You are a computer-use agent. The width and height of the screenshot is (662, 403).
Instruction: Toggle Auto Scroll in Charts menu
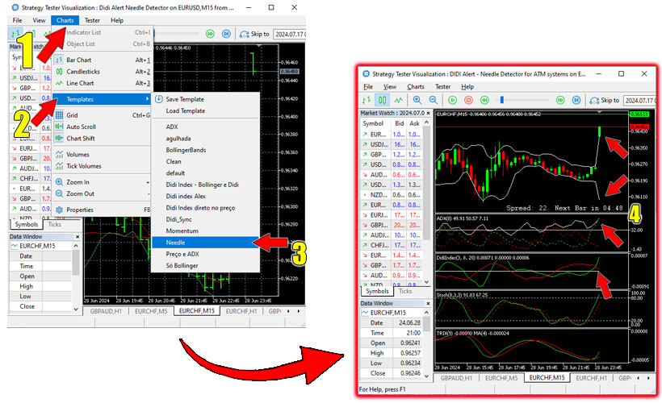click(102, 127)
